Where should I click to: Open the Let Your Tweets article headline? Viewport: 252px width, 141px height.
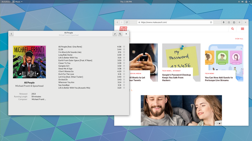[x=137, y=79]
